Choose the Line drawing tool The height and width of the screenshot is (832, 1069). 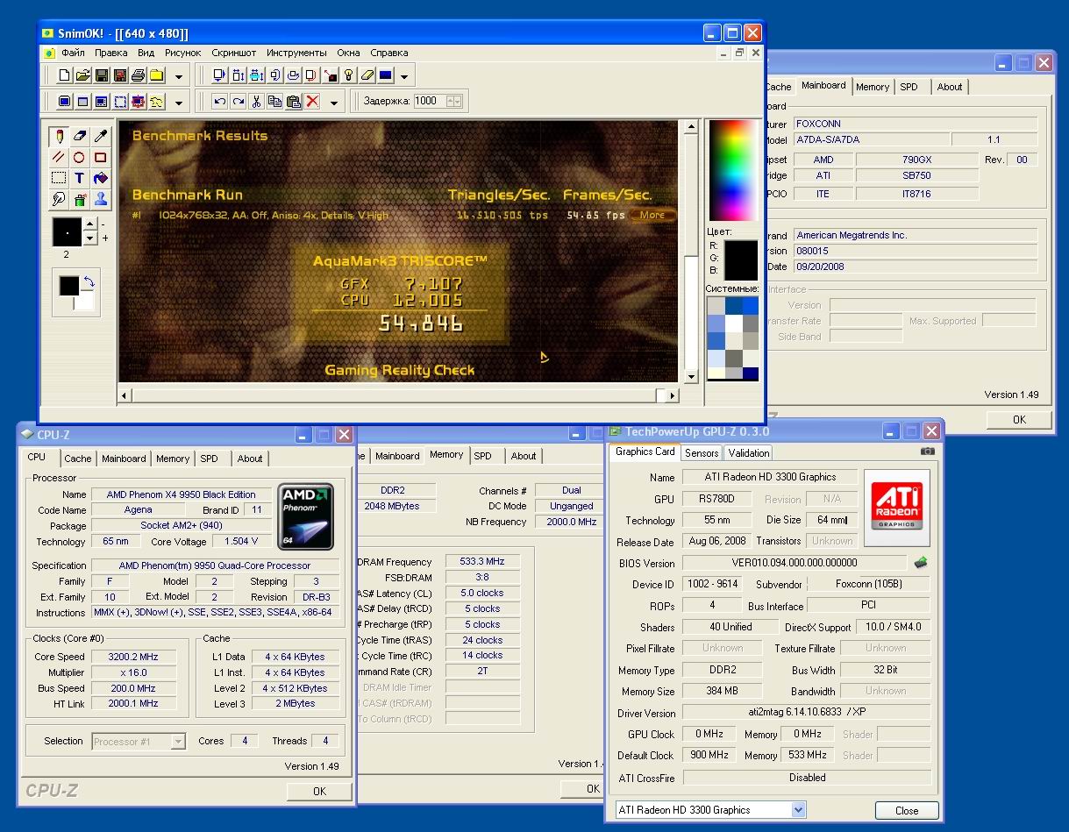click(59, 157)
